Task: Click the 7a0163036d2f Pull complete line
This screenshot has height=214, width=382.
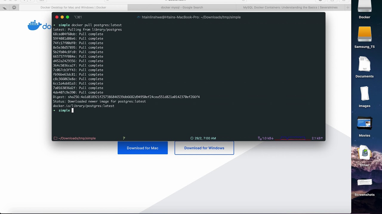Action: coord(78,88)
